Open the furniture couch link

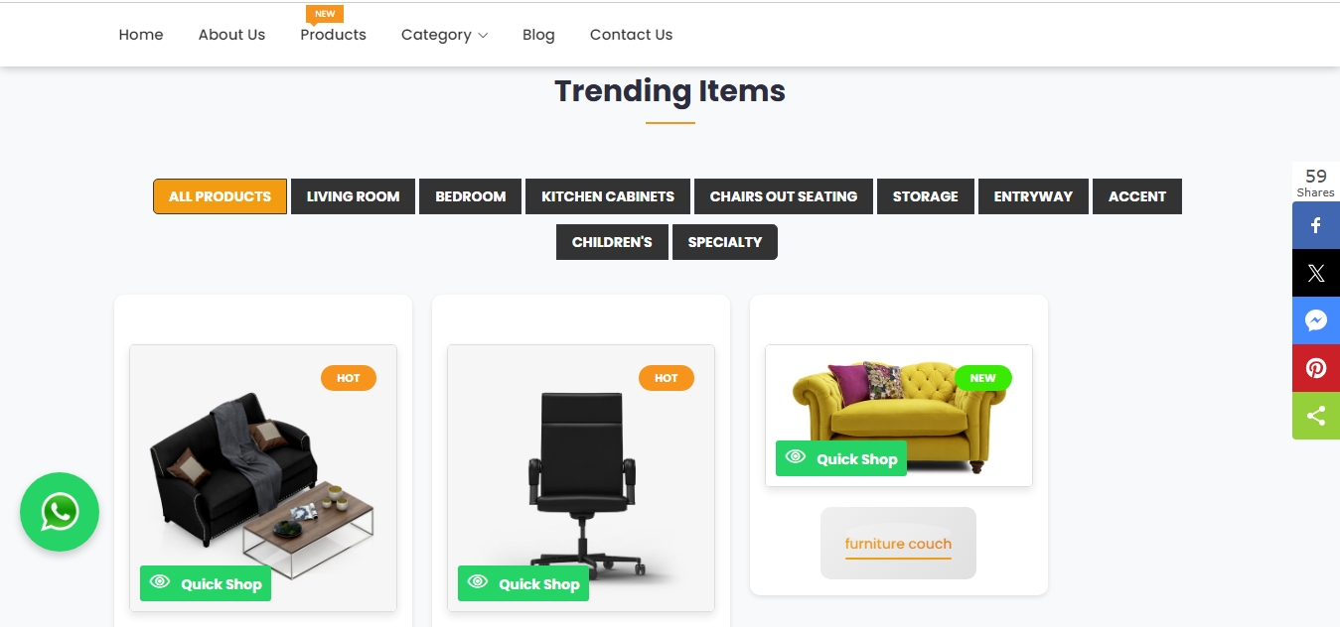click(897, 543)
